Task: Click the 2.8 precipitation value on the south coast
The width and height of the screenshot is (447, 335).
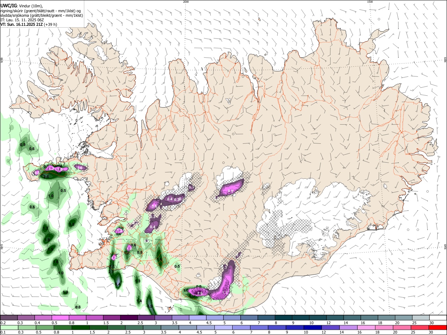Action: point(200,293)
